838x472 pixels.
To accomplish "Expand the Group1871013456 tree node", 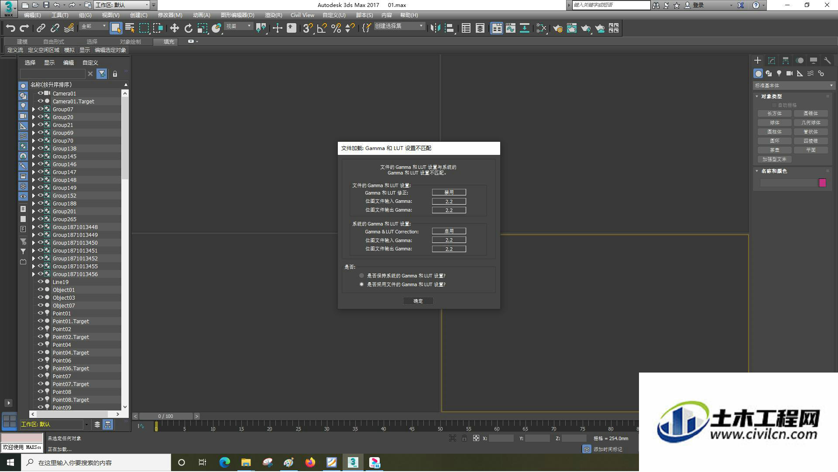I will (33, 274).
